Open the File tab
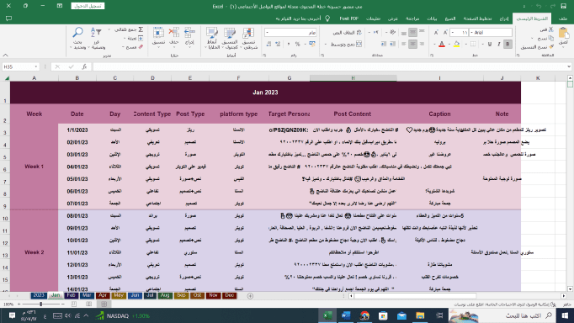 (563, 19)
